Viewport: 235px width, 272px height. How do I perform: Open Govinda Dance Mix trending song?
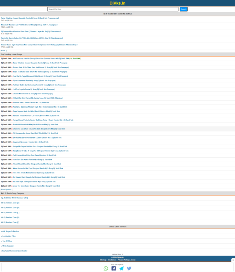[41, 58]
